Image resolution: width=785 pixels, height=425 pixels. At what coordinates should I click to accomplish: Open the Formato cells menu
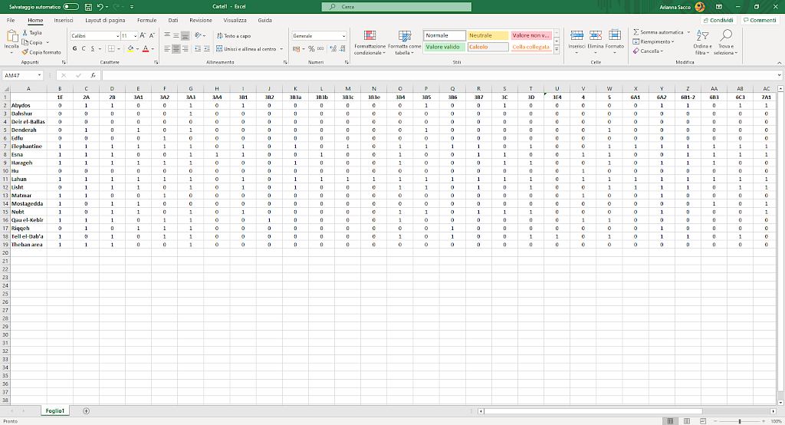[x=615, y=43]
